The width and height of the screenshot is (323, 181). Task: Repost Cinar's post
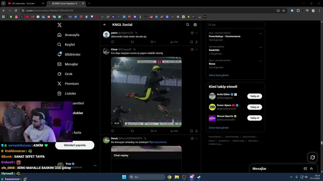[132, 131]
